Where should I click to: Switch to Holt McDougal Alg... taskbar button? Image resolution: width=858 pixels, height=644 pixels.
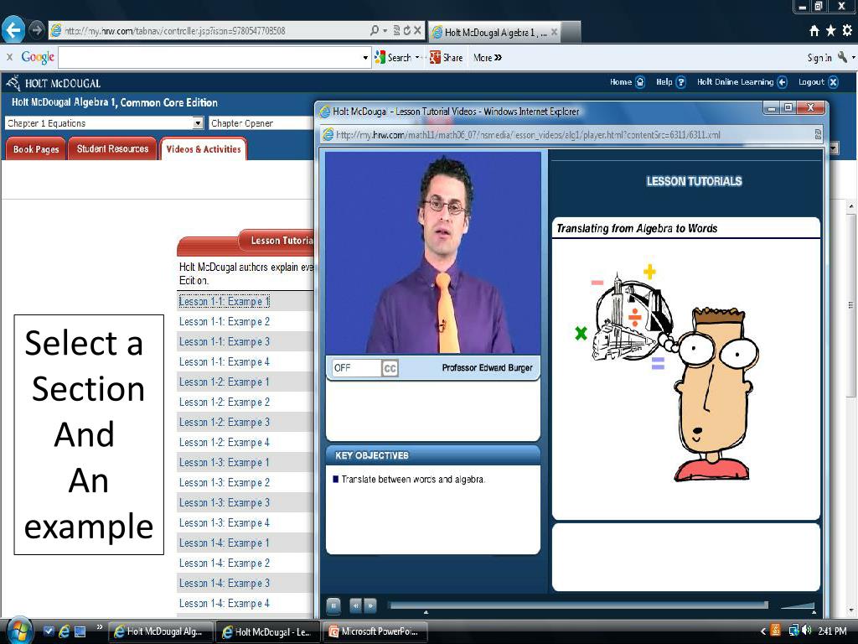point(160,631)
